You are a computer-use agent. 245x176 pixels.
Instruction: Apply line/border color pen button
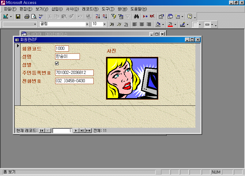pyautogui.click(x=183, y=24)
